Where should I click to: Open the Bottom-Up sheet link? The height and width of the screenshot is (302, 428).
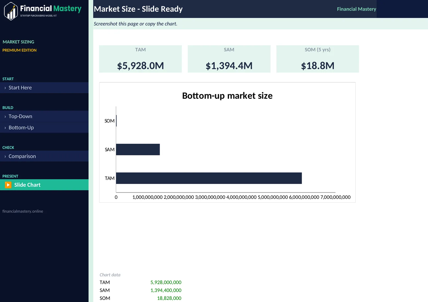pyautogui.click(x=44, y=128)
